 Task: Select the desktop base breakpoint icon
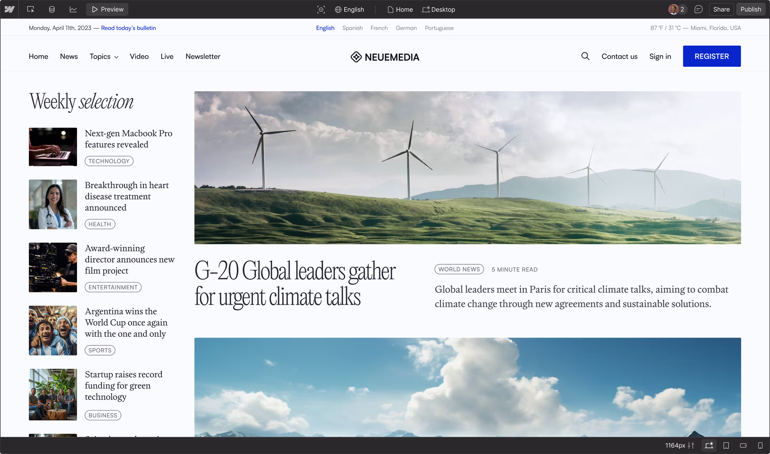(709, 445)
